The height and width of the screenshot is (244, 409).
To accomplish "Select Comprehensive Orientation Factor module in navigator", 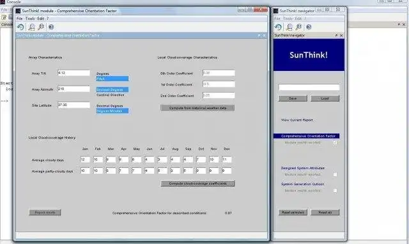I will point(307,136).
